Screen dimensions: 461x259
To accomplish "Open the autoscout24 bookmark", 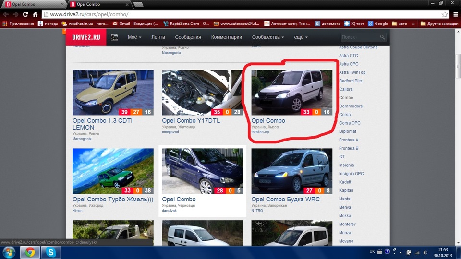I will (x=236, y=24).
